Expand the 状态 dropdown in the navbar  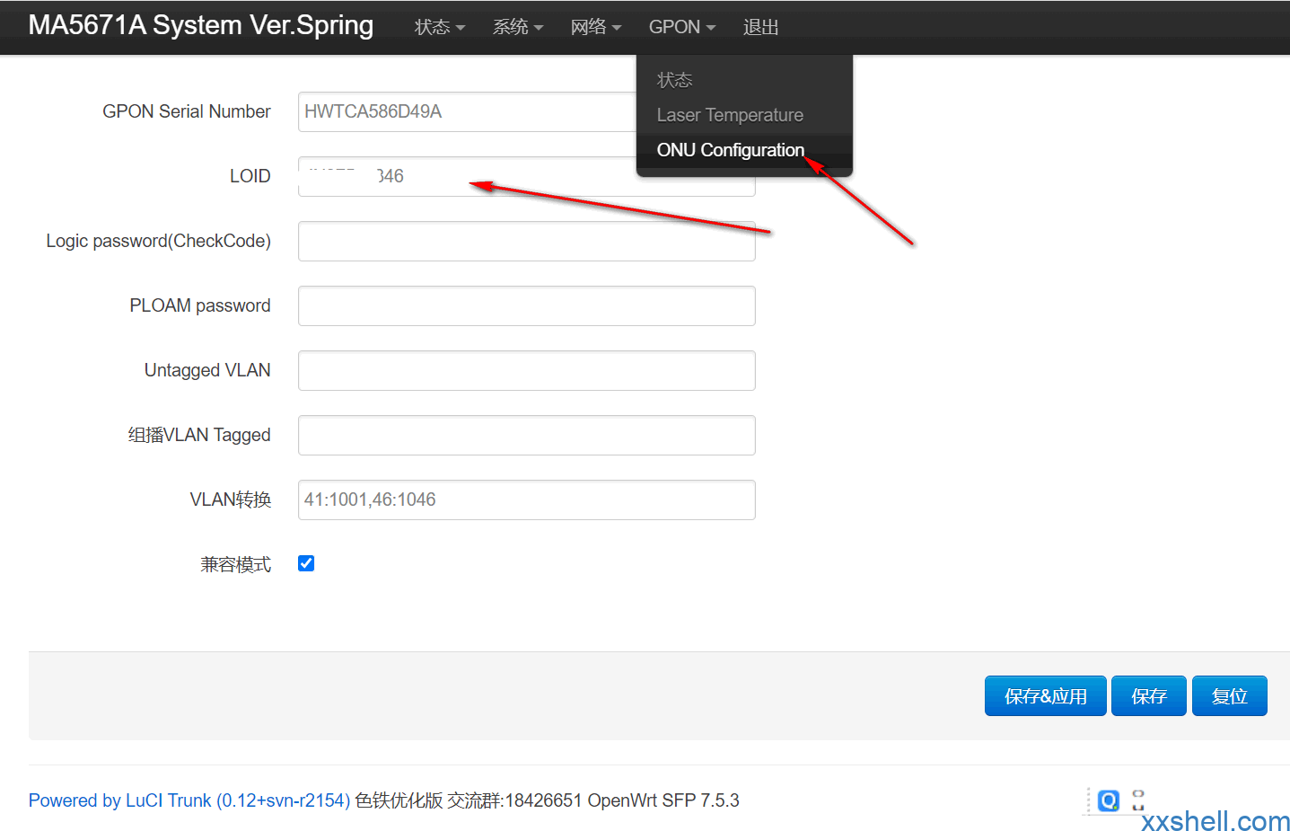click(x=439, y=27)
